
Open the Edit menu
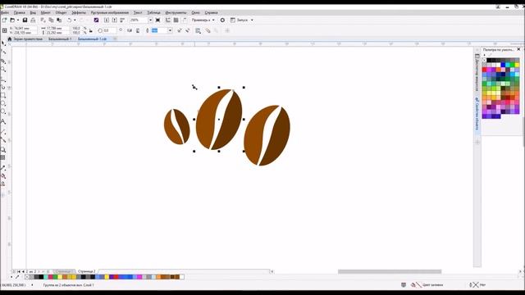click(x=20, y=13)
